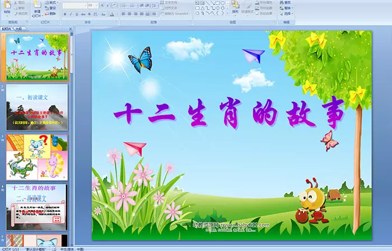The width and height of the screenshot is (392, 251).
Task: Open the Arrange (排列) menu
Action: click(x=235, y=8)
